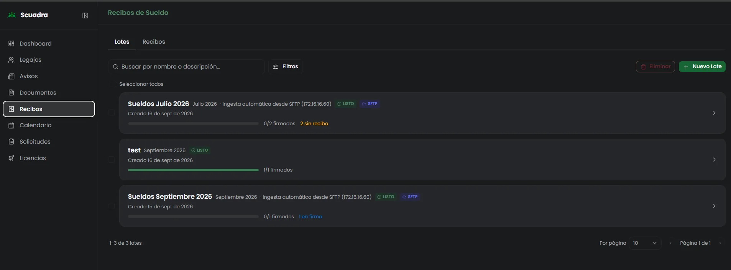731x270 pixels.
Task: Click the '1 en firma' status text
Action: 310,217
